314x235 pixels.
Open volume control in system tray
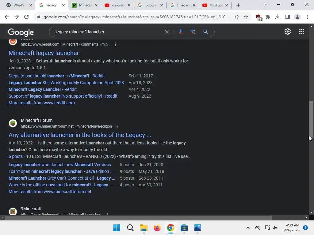click(x=274, y=228)
